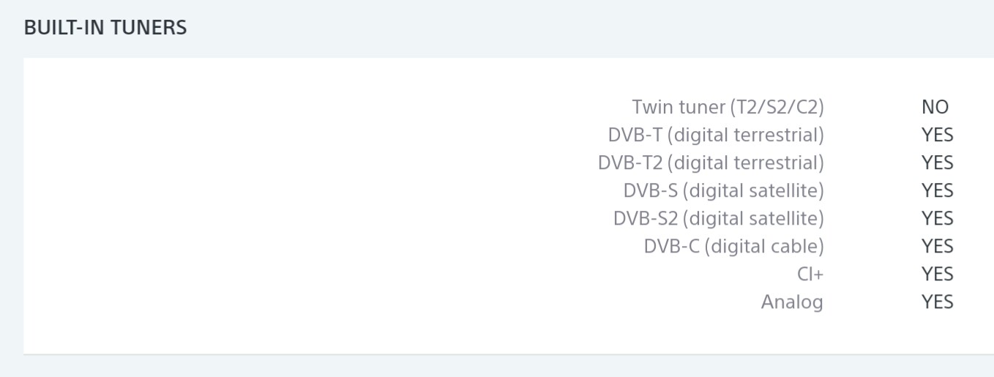The width and height of the screenshot is (994, 377).
Task: Click the DVB-S2 (digital satellite) label
Action: (x=718, y=218)
